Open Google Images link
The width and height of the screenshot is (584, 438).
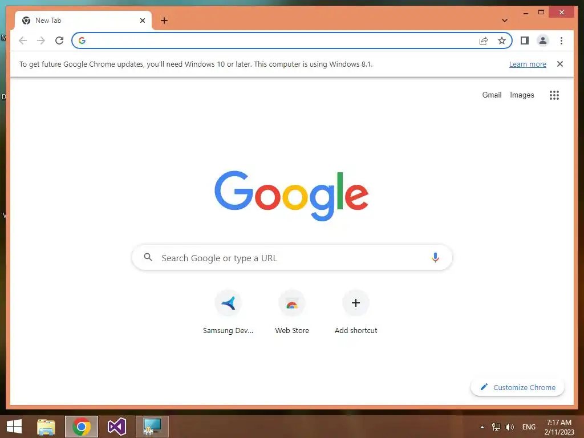pyautogui.click(x=522, y=95)
